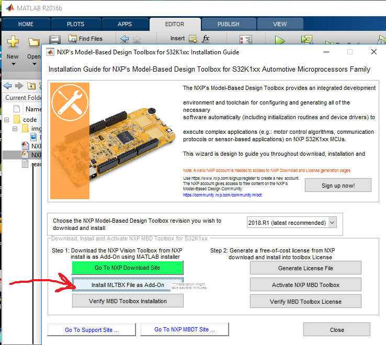386x345 pixels.
Task: Open the Open dropdown arrow
Action: point(35,64)
